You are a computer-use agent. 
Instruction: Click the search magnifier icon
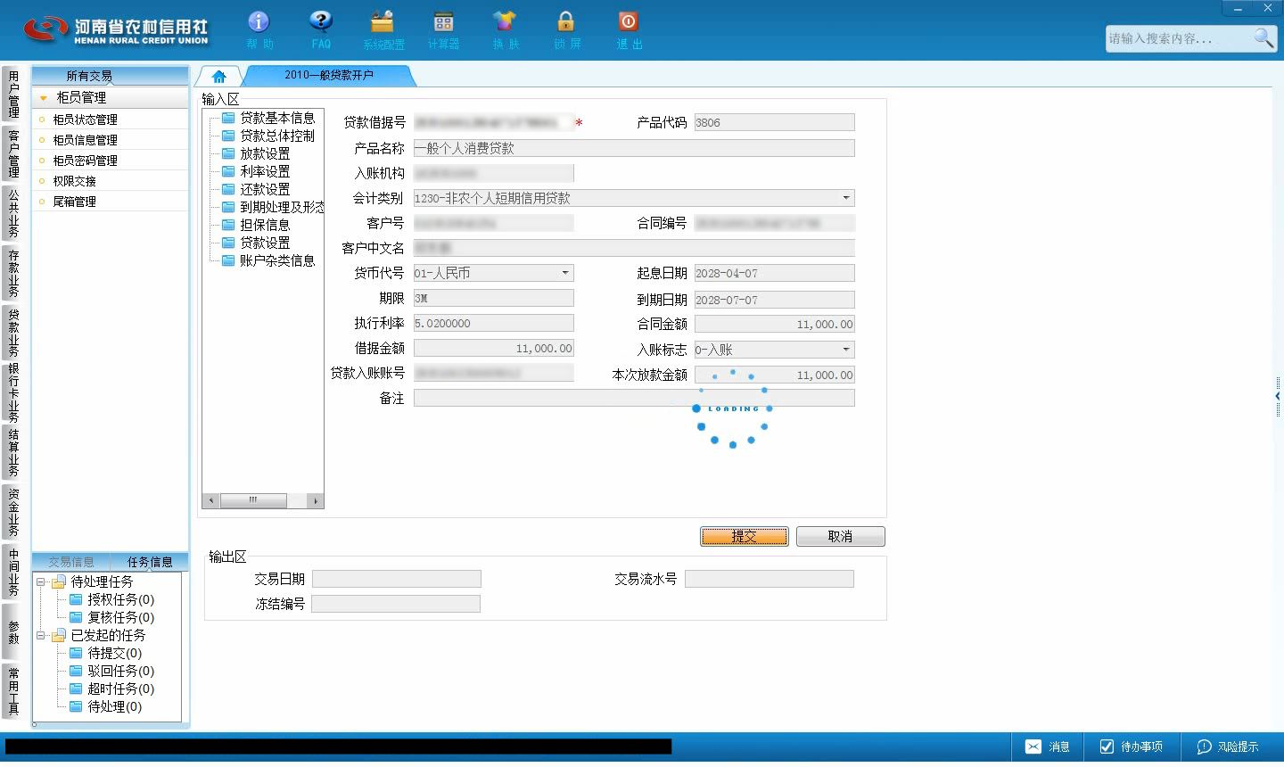coord(1263,37)
